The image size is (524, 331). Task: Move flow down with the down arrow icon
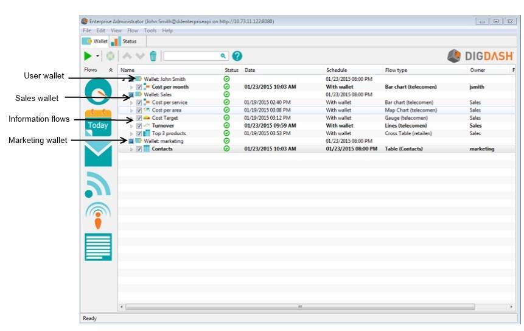(140, 56)
